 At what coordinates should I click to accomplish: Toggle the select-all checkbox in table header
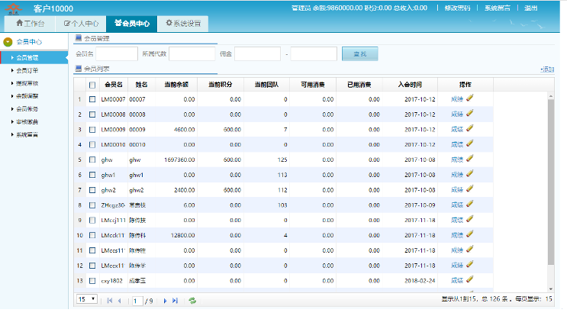[x=92, y=85]
